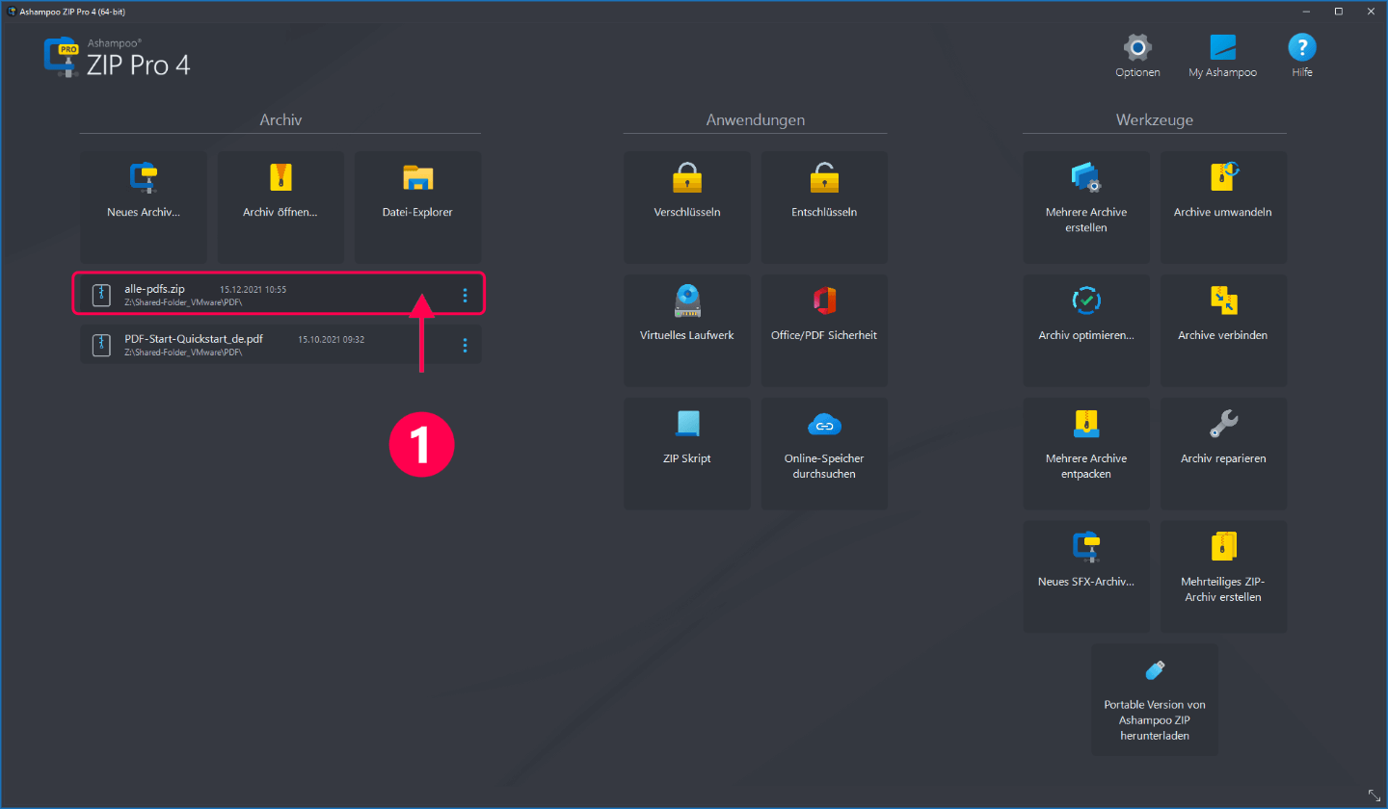The height and width of the screenshot is (809, 1388).
Task: Click the Anwendungen section heading
Action: [x=756, y=120]
